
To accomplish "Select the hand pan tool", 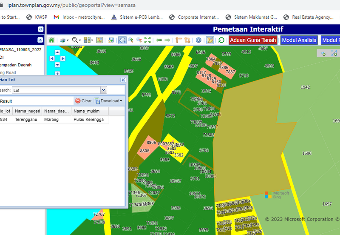I will point(122,40).
